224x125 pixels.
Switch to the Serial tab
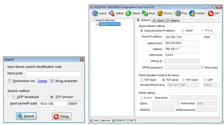pos(158,20)
